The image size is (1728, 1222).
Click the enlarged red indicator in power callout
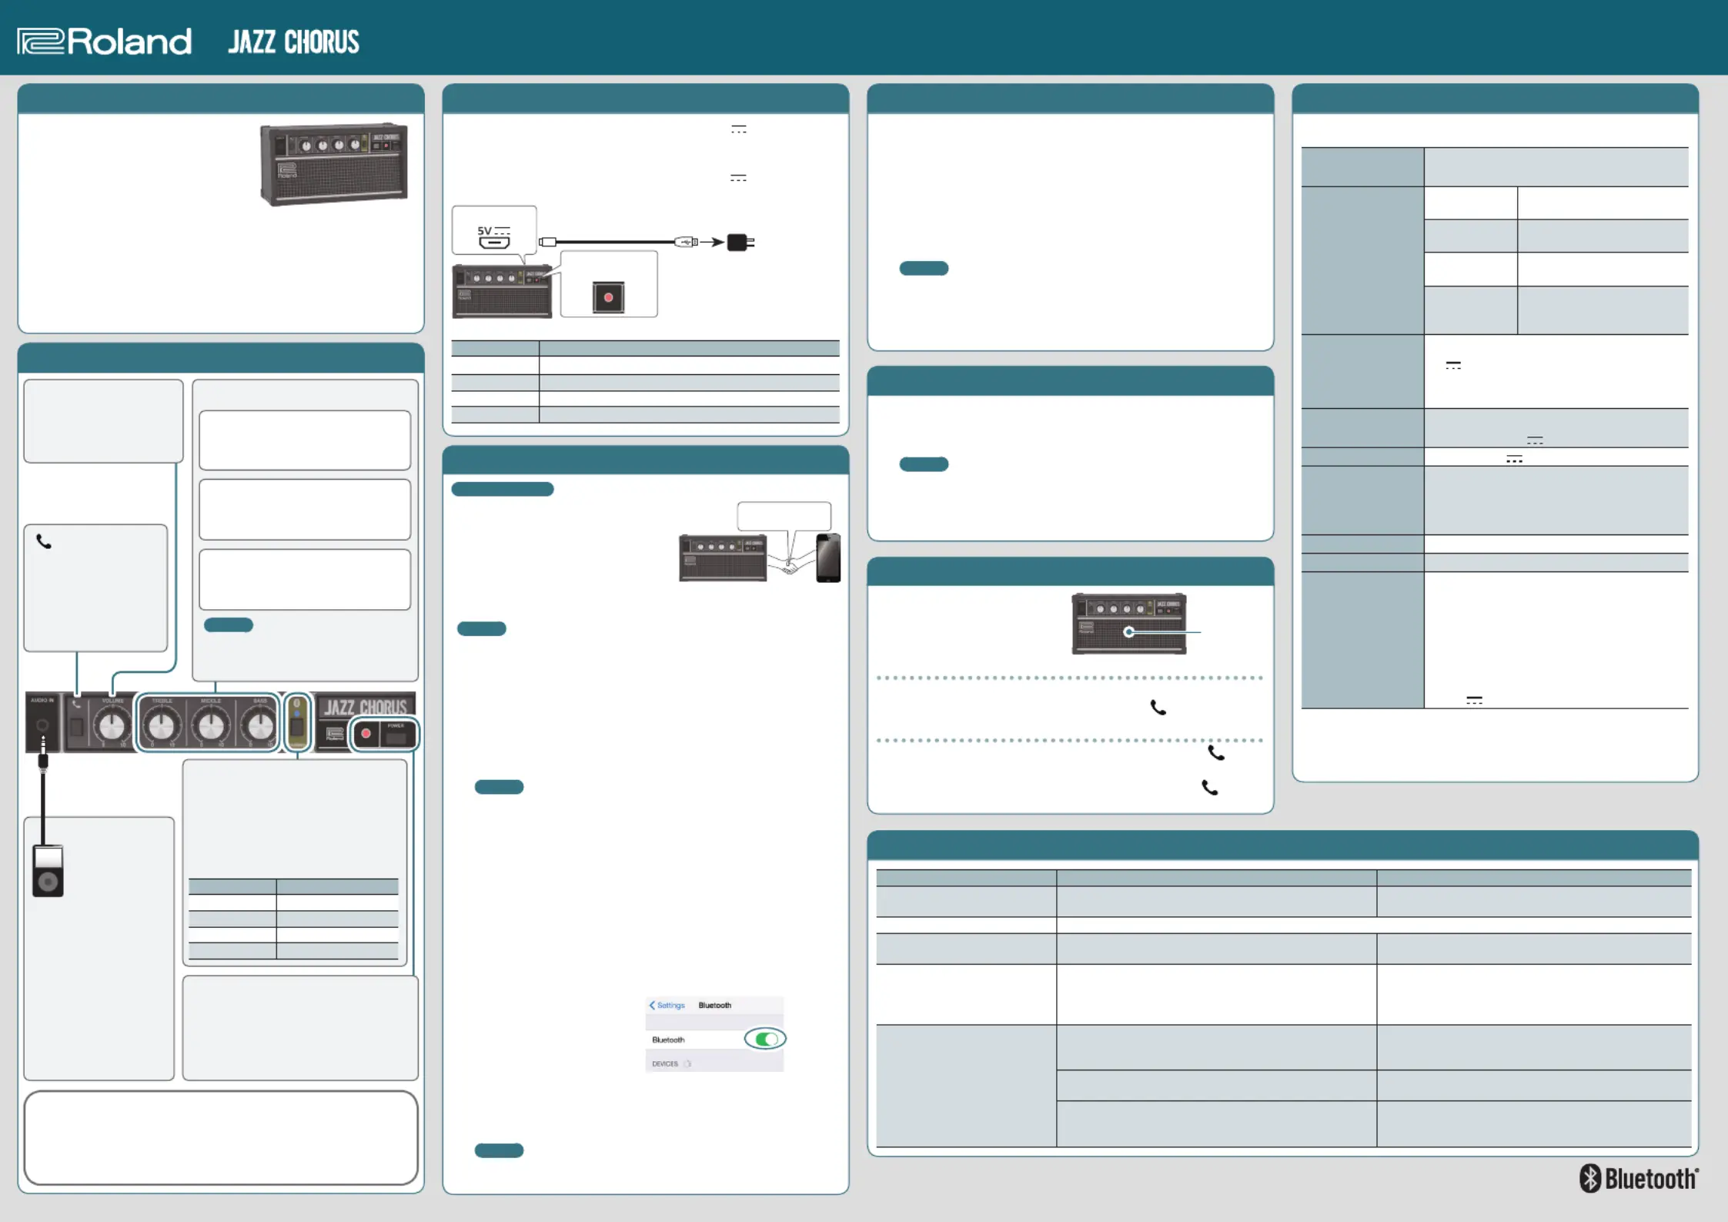pos(608,297)
